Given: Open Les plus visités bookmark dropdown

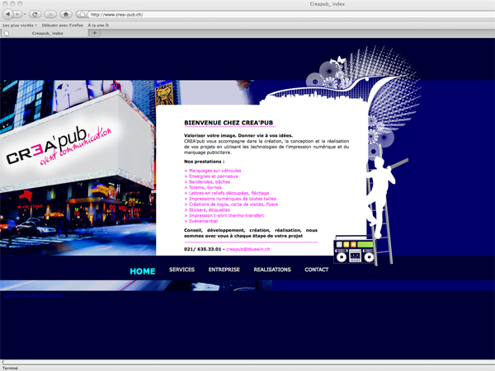Looking at the screenshot, I should point(20,26).
